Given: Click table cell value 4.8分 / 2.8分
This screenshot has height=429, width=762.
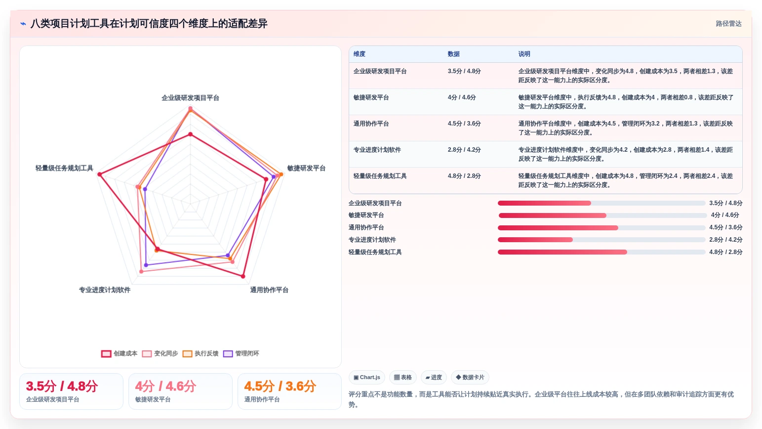Looking at the screenshot, I should (x=464, y=176).
